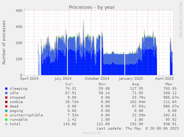Click stopped average value 33.70u
Image resolution: width=184 pixels, height=137 pixels.
click(139, 97)
